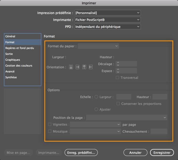The height and width of the screenshot is (160, 178).
Task: Click the Enregistrer button
Action: pos(162,153)
